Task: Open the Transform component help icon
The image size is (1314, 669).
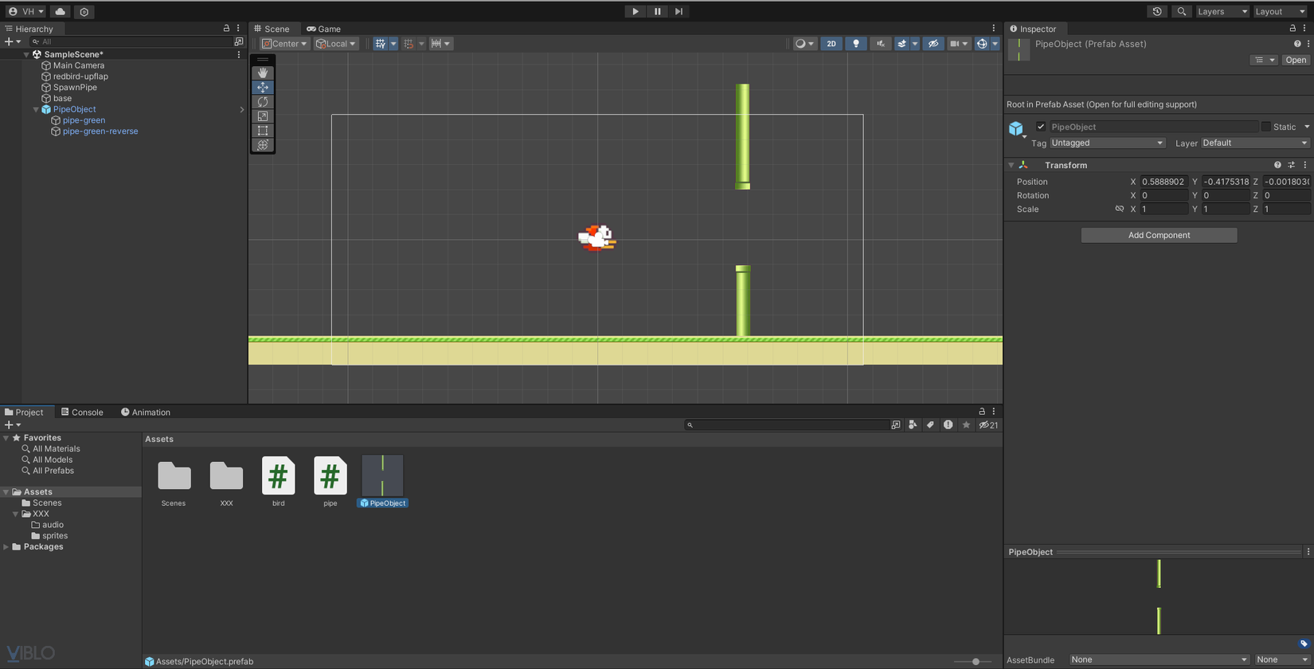Action: click(x=1277, y=165)
